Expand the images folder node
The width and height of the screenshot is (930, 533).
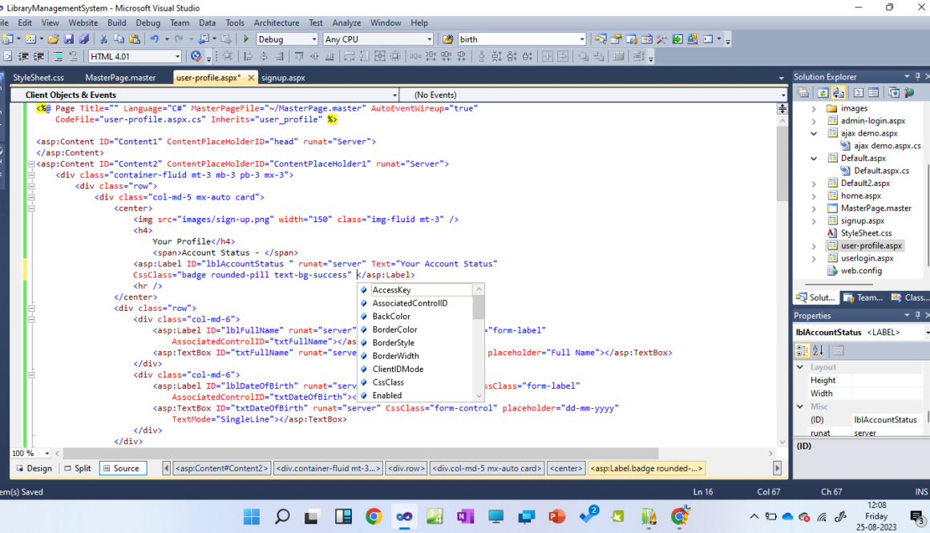pyautogui.click(x=814, y=108)
